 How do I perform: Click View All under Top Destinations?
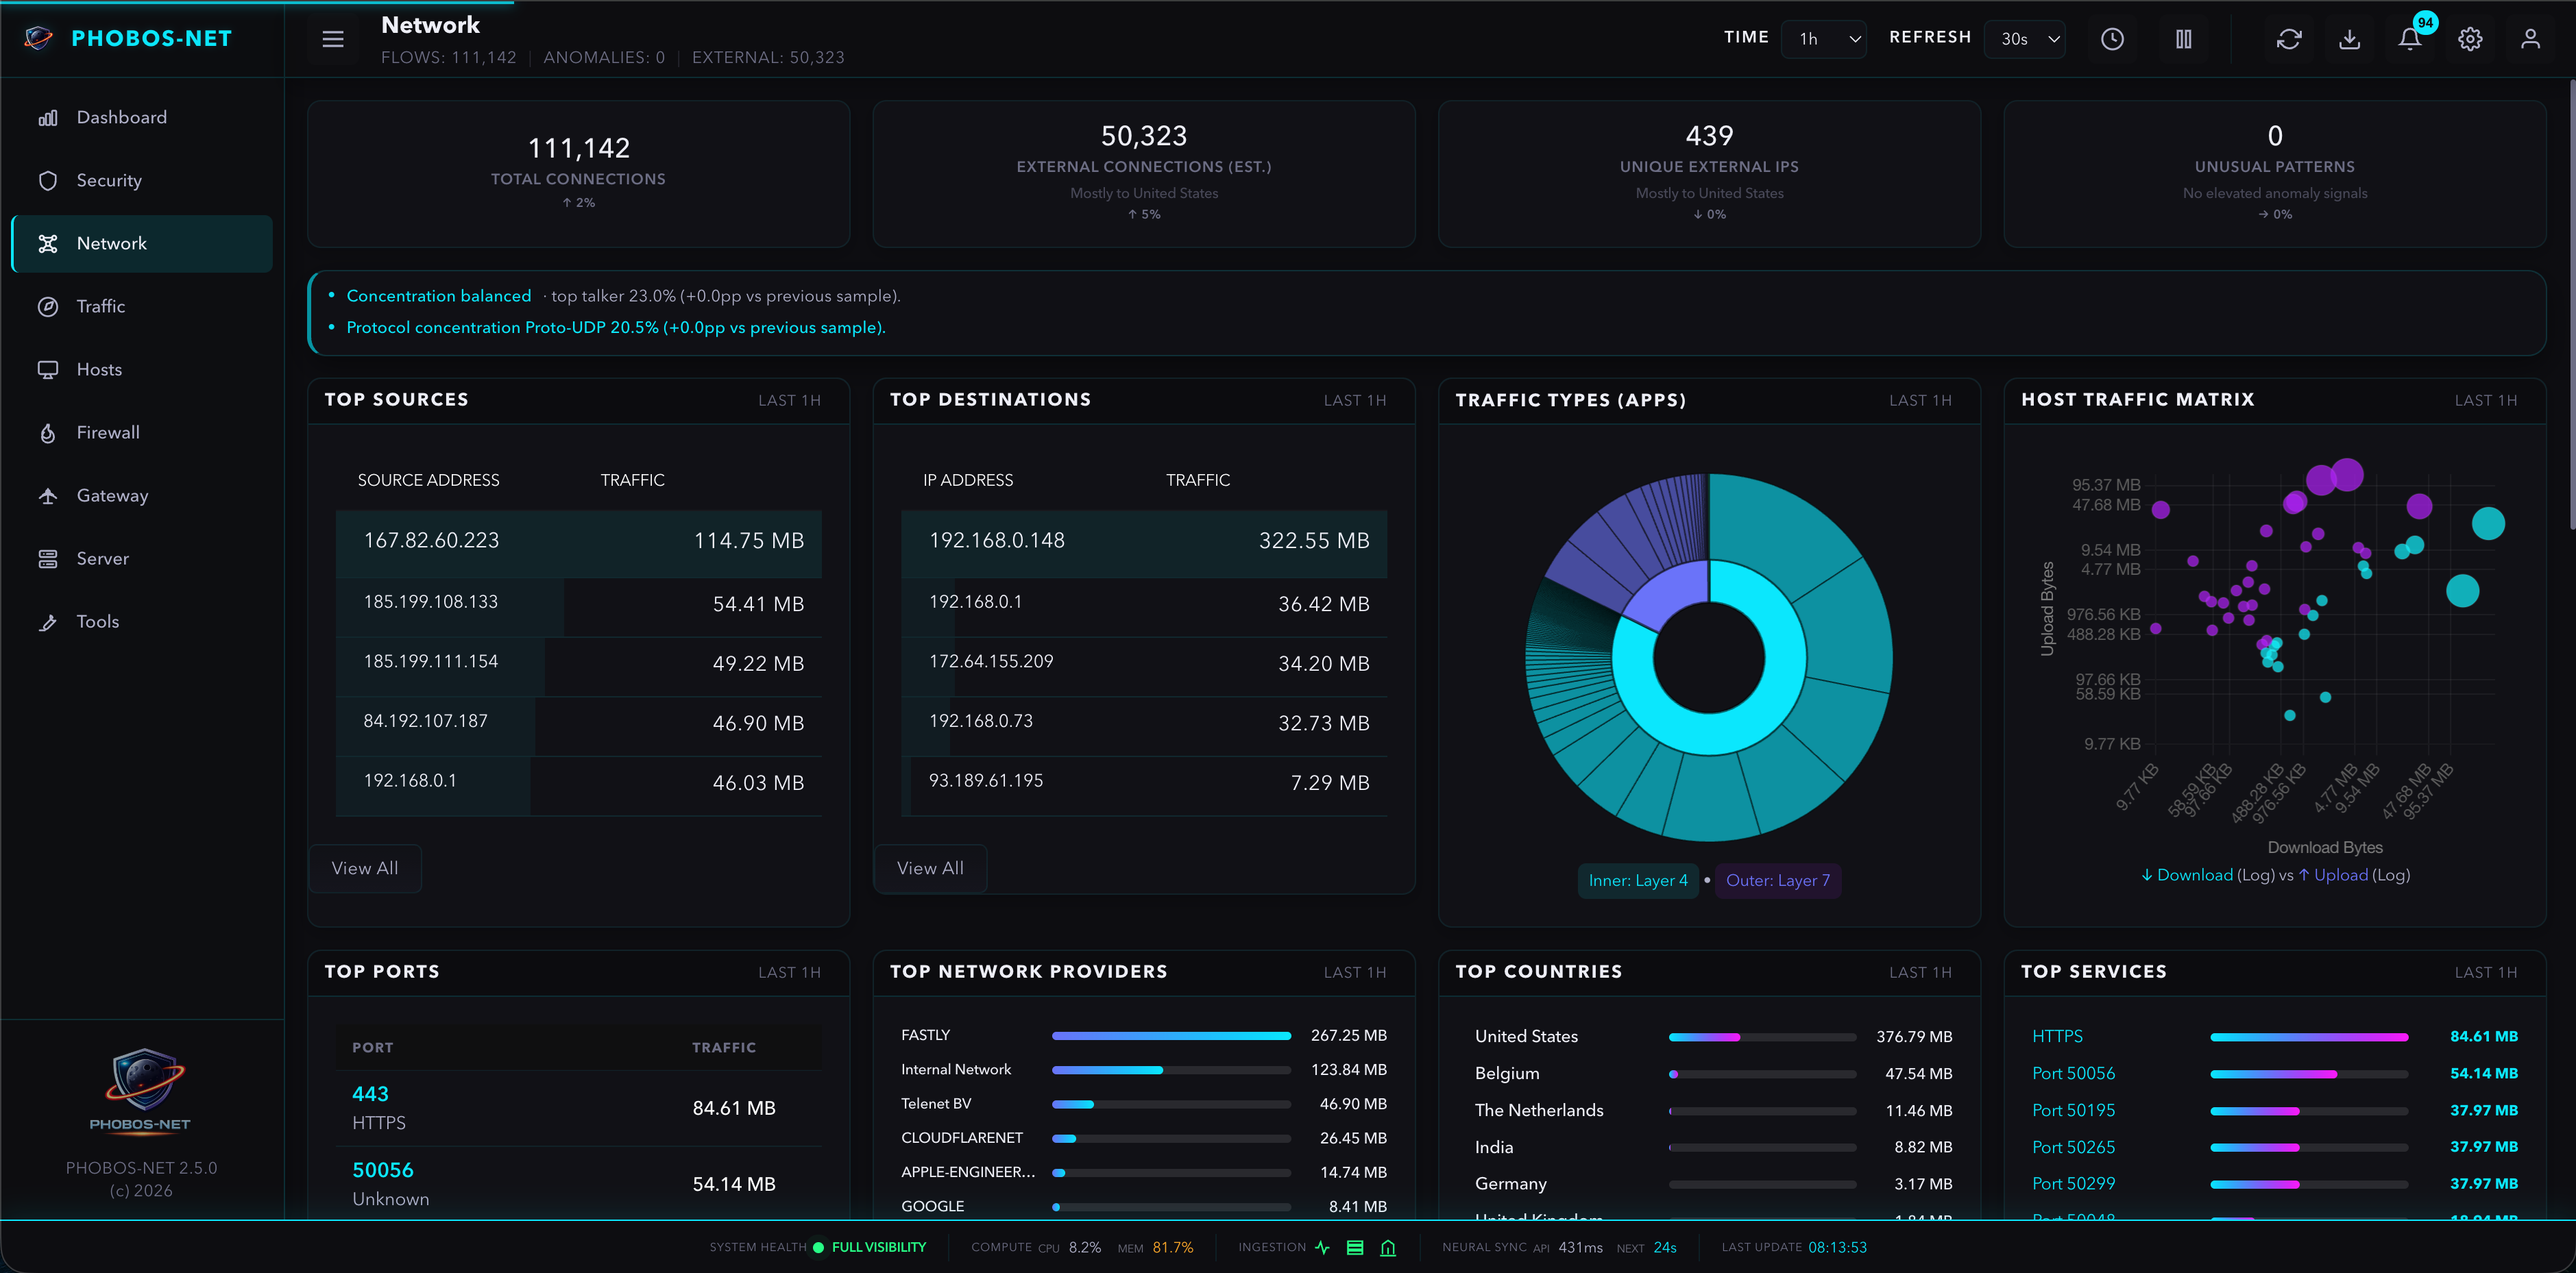[x=930, y=868]
